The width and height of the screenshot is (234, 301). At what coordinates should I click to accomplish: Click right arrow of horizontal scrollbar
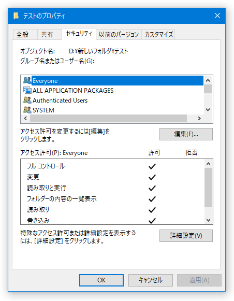pyautogui.click(x=199, y=119)
